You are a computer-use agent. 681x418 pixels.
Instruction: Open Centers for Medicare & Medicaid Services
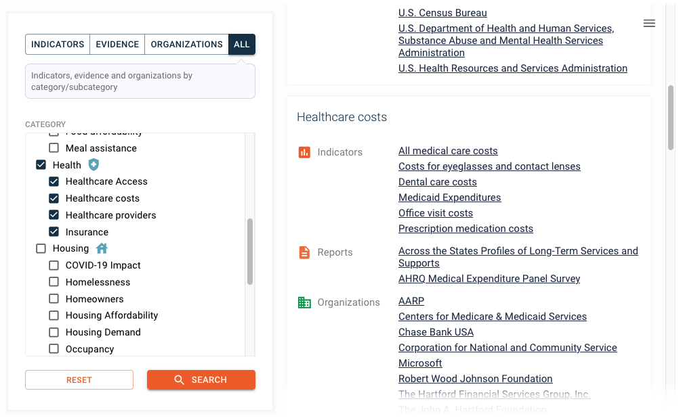point(493,317)
